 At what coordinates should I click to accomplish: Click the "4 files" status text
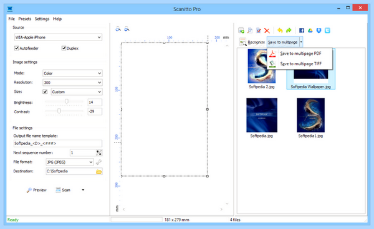tap(235, 220)
